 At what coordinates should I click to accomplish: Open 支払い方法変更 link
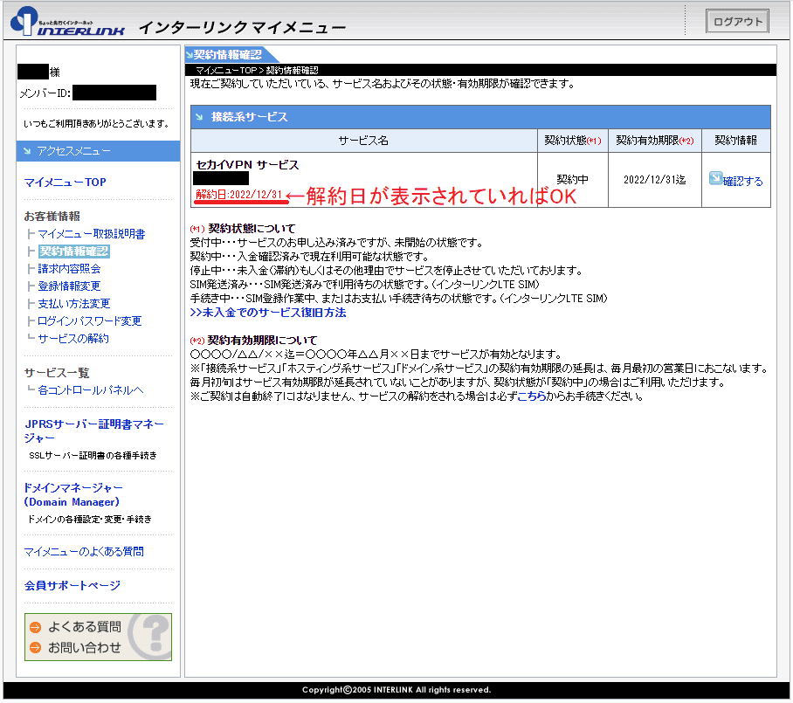point(74,303)
